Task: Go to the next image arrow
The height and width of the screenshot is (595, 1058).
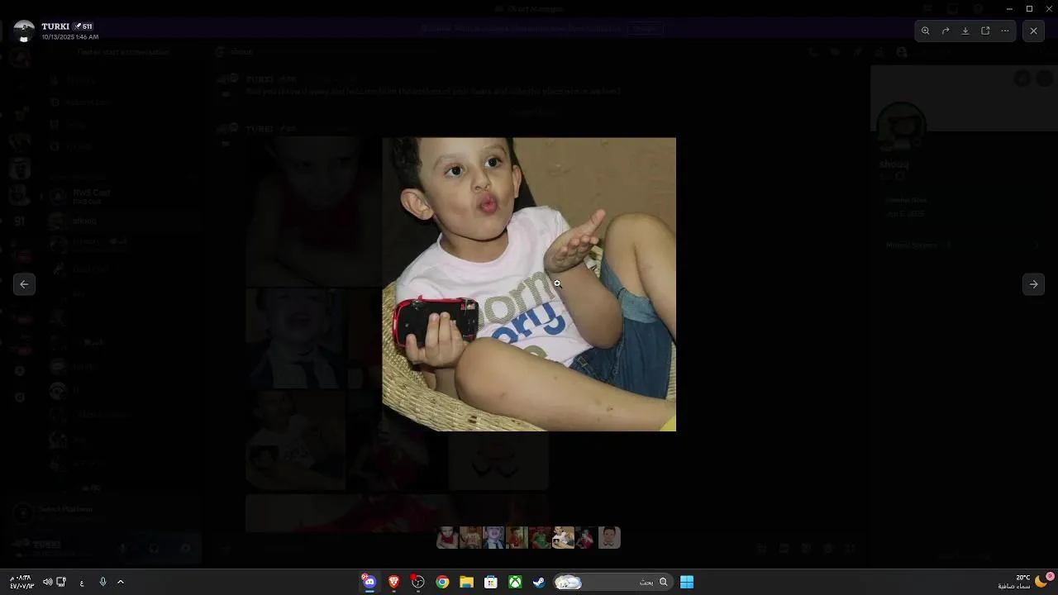Action: pyautogui.click(x=1033, y=284)
